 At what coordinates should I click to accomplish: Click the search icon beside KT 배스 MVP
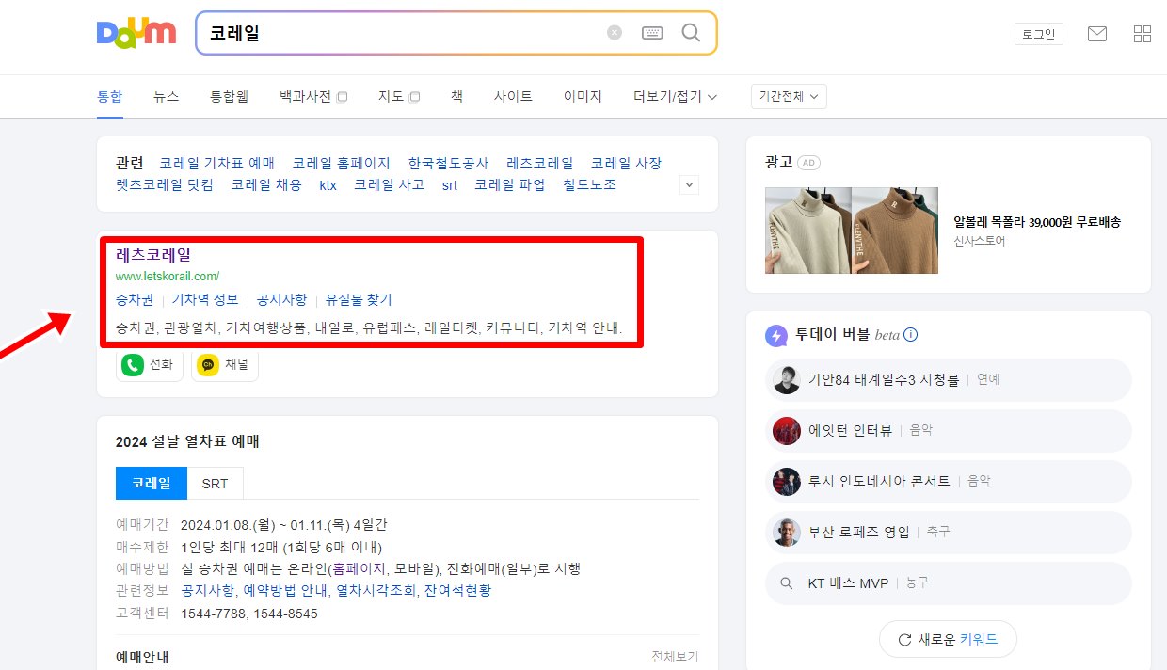(787, 583)
